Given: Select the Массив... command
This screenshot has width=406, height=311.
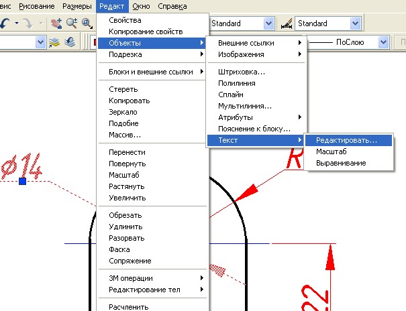Looking at the screenshot, I should [x=153, y=135].
